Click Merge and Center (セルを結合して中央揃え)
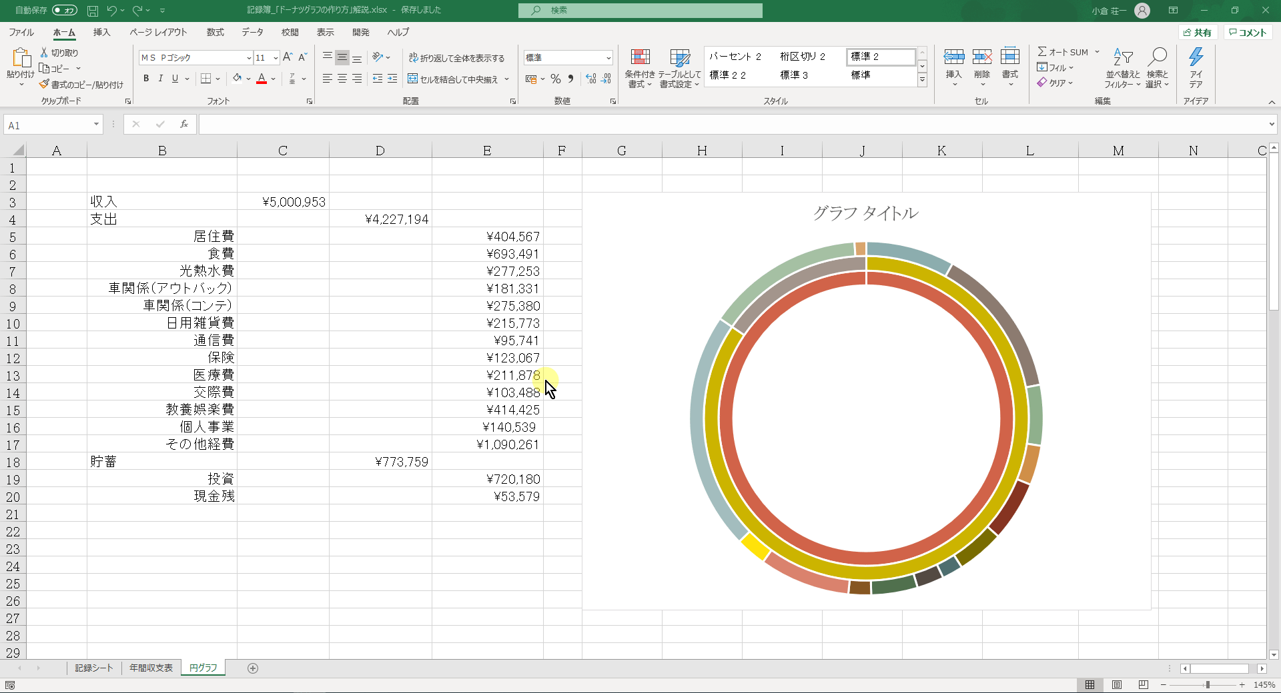The image size is (1281, 693). pyautogui.click(x=454, y=79)
